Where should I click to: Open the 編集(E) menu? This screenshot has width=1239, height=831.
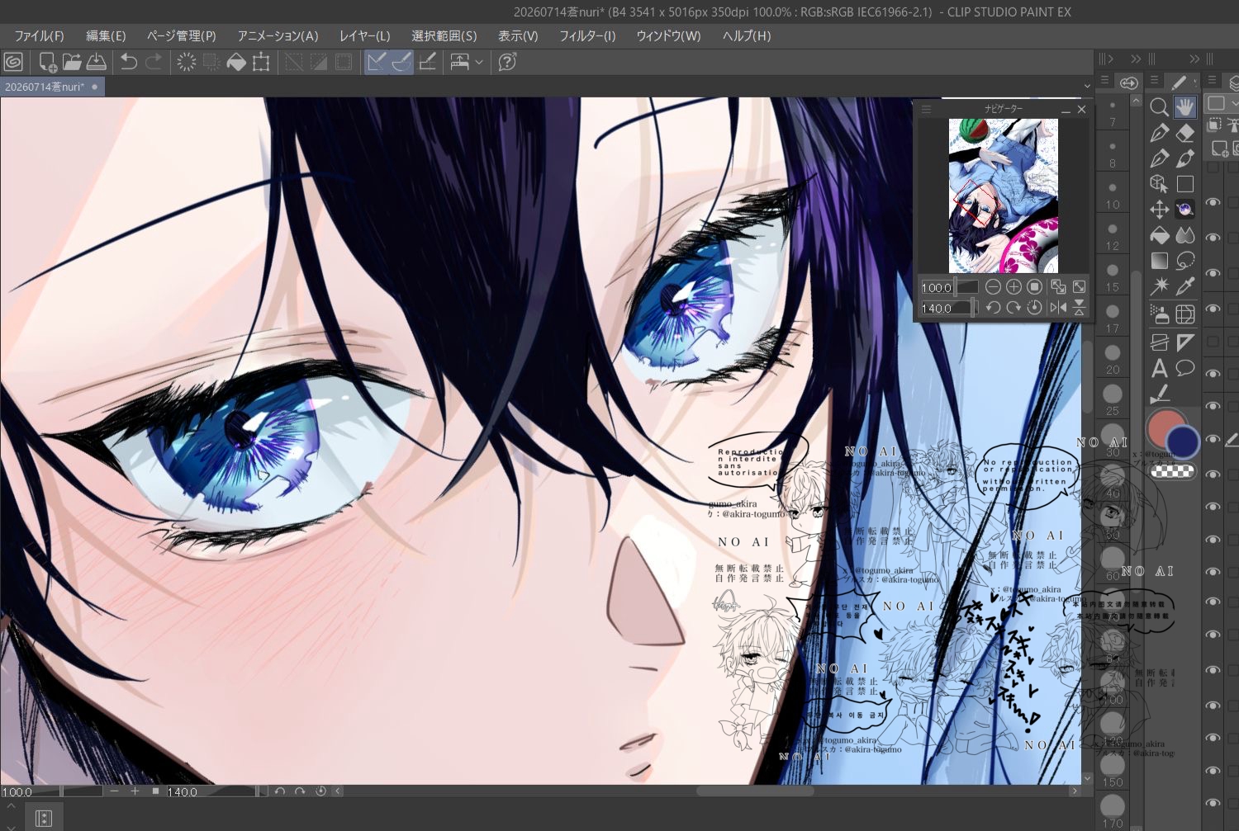tap(106, 35)
